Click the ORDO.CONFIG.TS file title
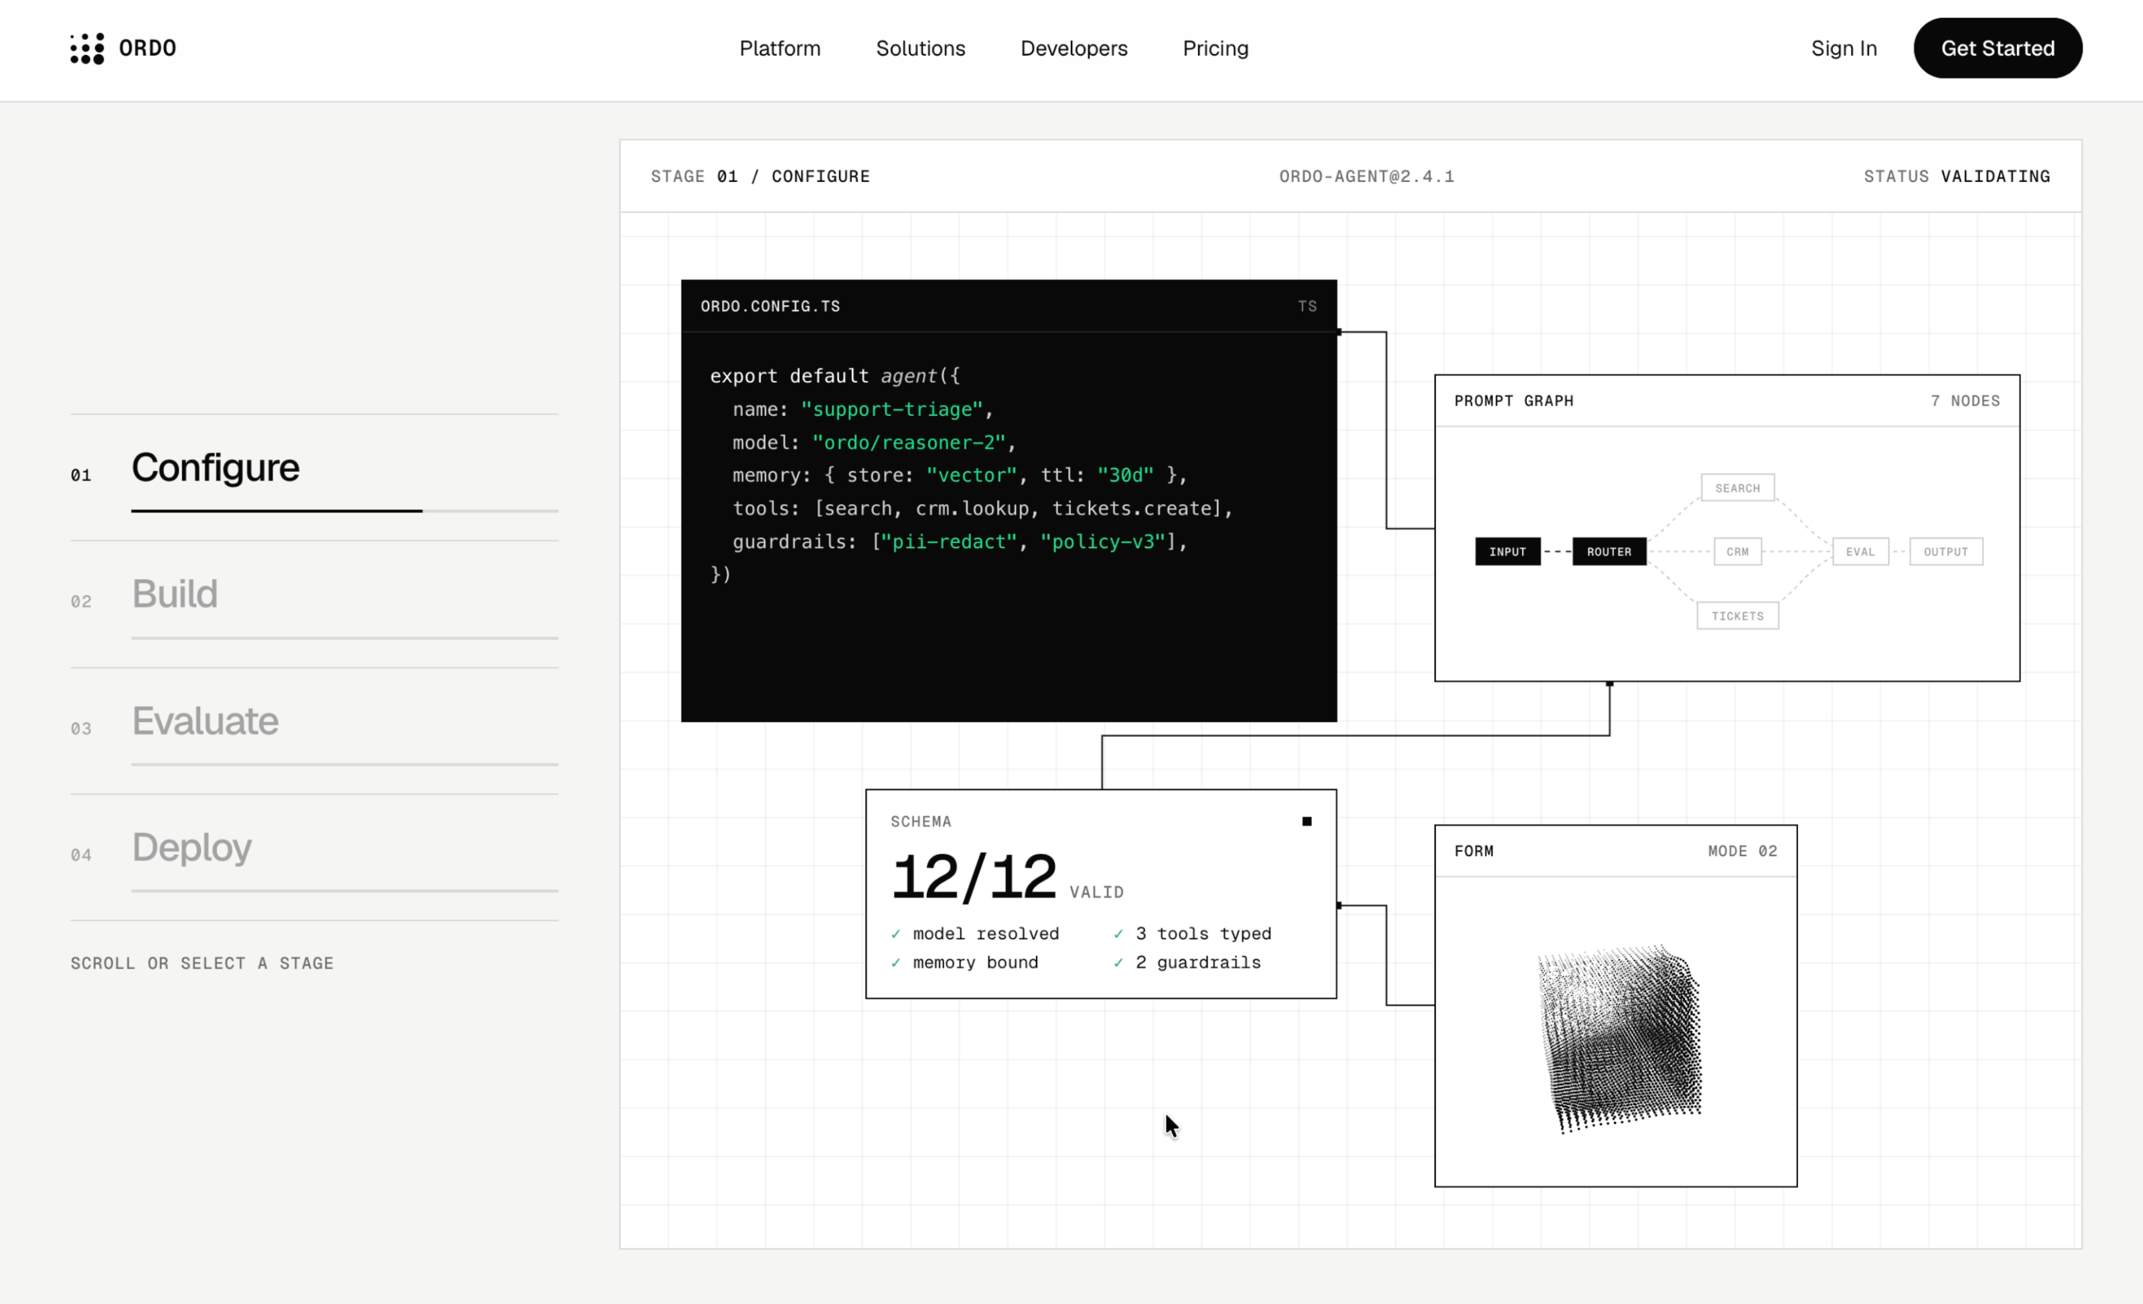The height and width of the screenshot is (1304, 2143). click(x=771, y=306)
